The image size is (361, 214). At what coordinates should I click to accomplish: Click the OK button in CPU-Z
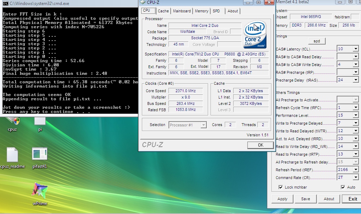tap(260, 145)
